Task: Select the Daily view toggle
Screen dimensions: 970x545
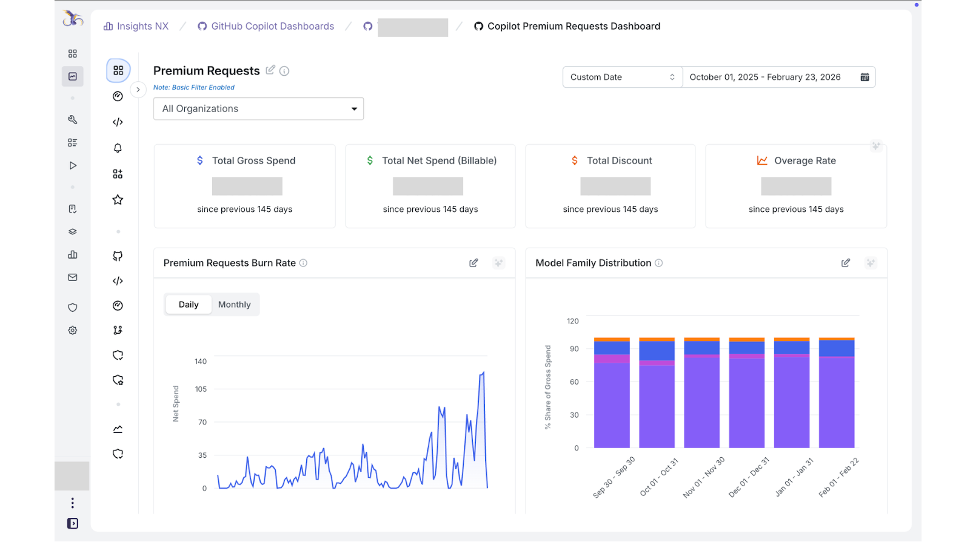Action: tap(189, 305)
